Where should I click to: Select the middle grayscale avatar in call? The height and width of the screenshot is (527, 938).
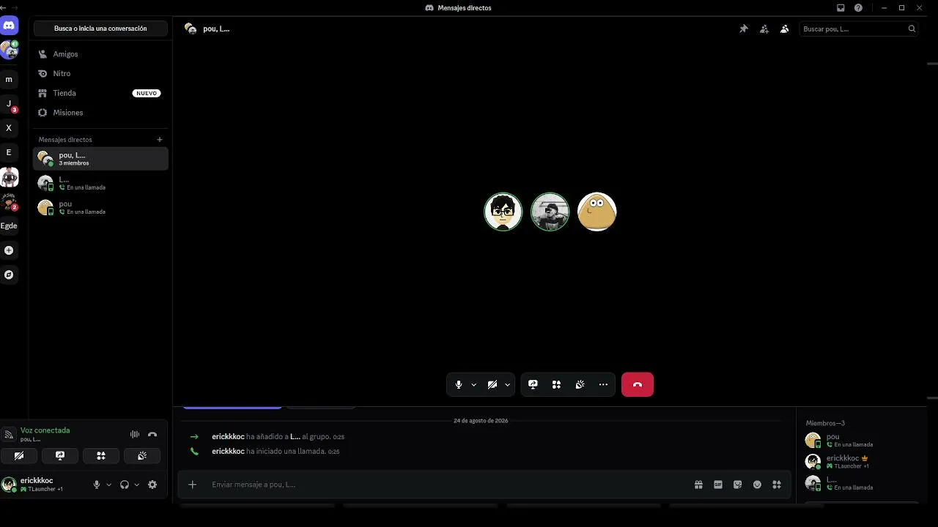pyautogui.click(x=550, y=212)
